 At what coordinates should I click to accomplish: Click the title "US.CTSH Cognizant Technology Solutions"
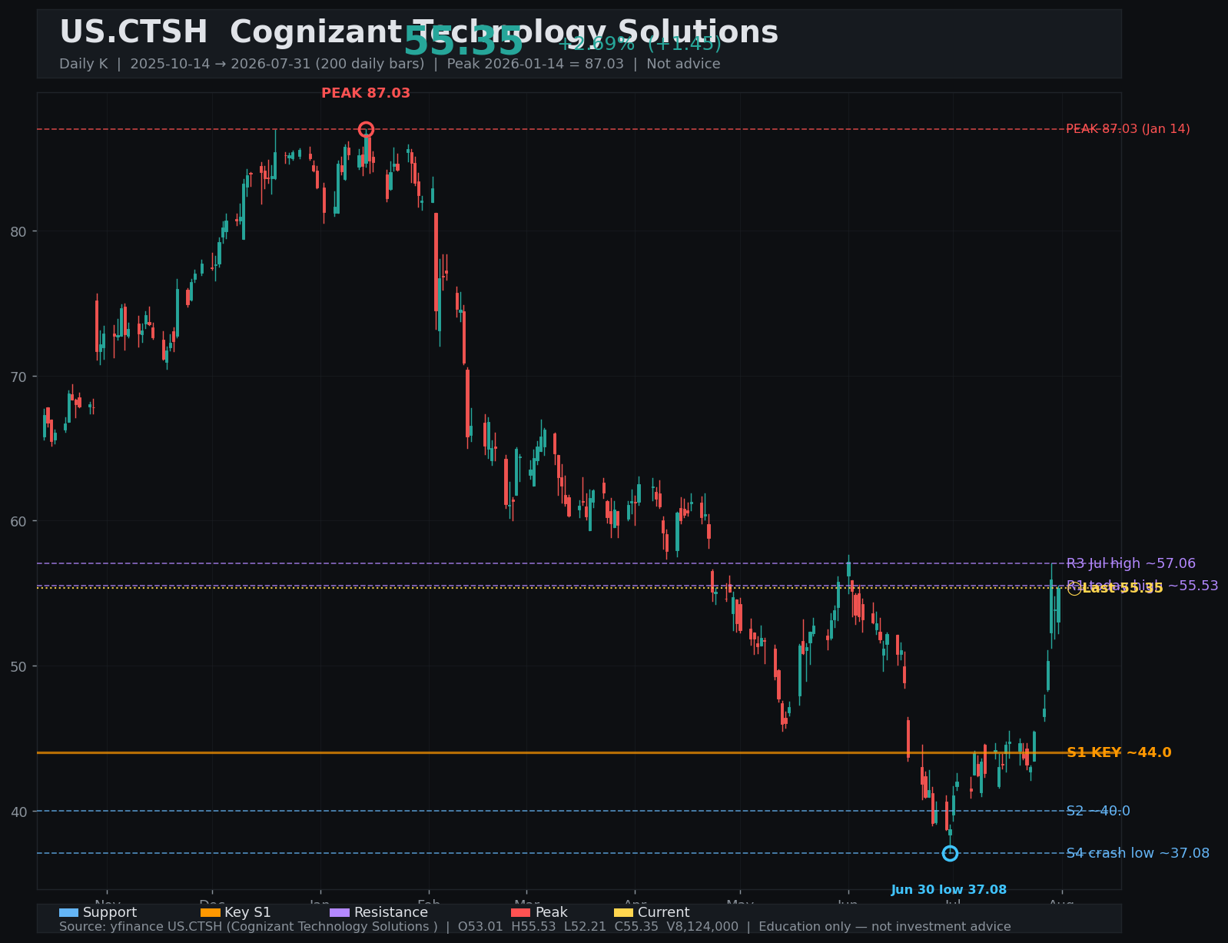pos(419,32)
